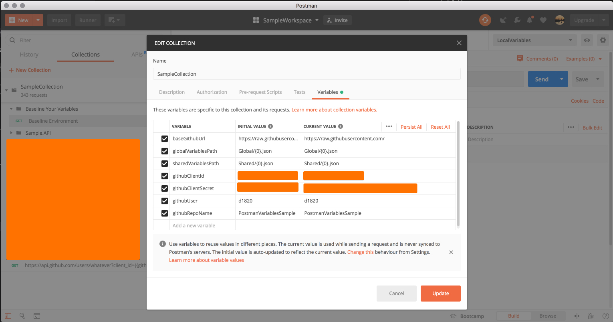
Task: Open the notifications bell icon
Action: pyautogui.click(x=530, y=20)
